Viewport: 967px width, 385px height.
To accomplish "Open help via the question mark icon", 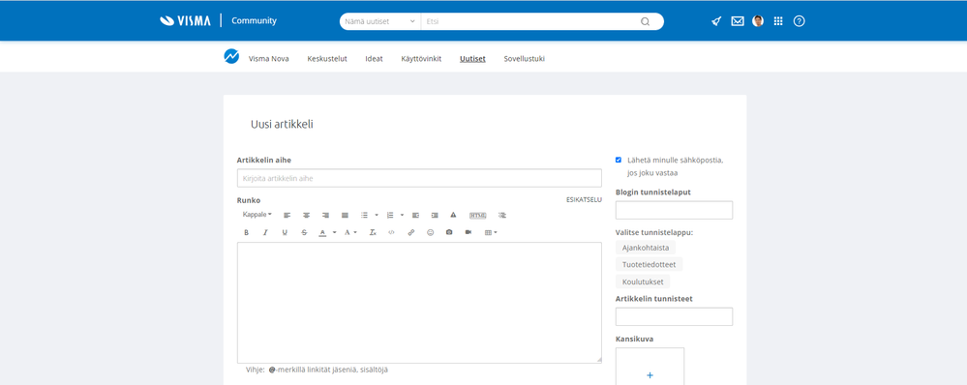I will point(800,21).
